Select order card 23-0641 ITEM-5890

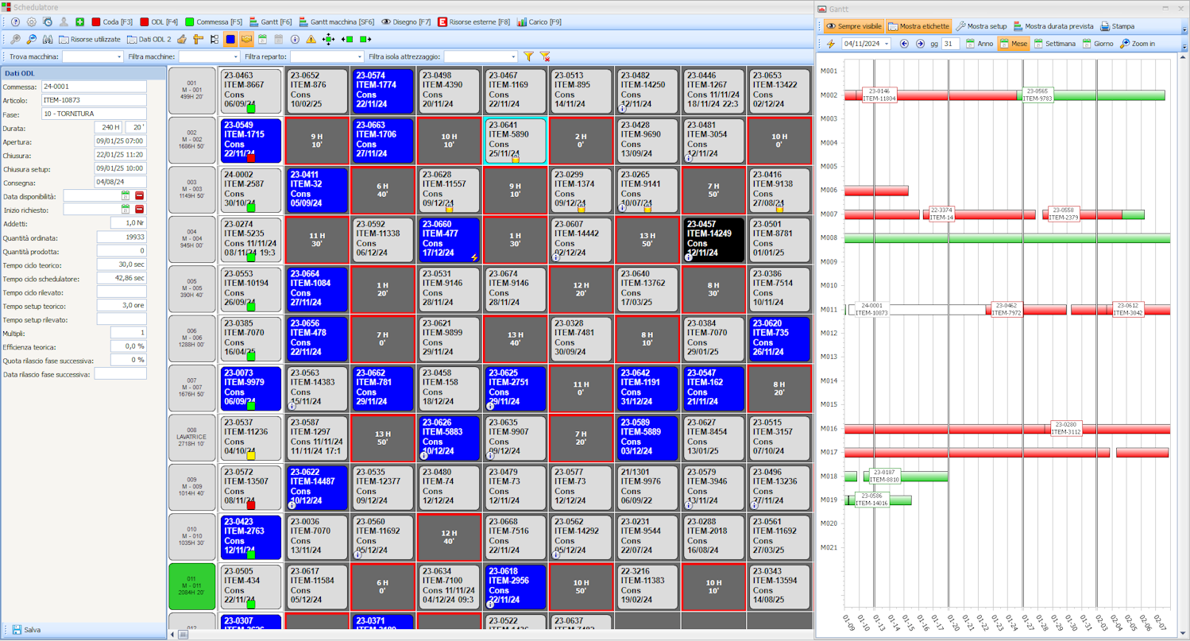[x=516, y=141]
